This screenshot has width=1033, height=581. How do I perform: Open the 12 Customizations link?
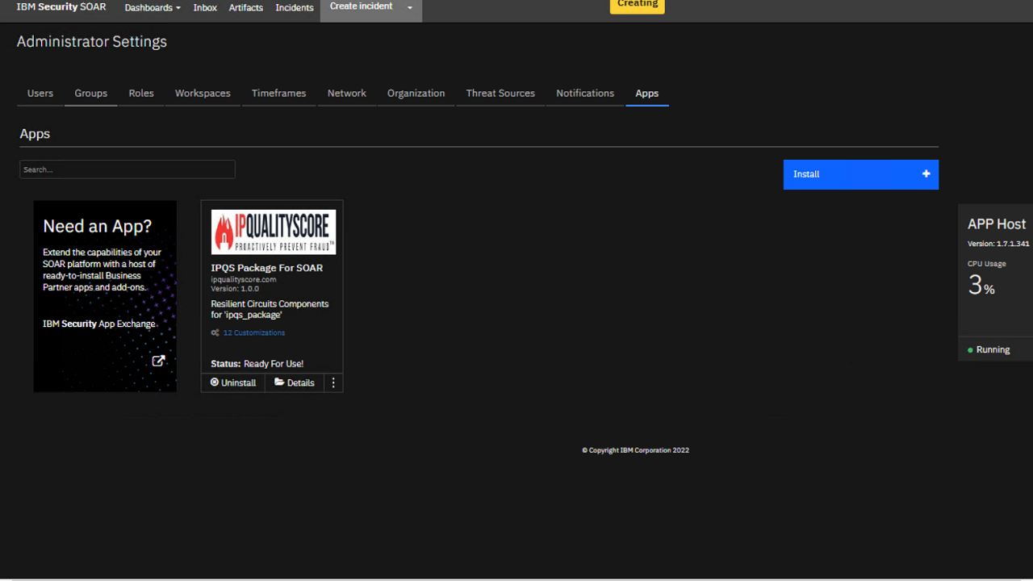253,332
